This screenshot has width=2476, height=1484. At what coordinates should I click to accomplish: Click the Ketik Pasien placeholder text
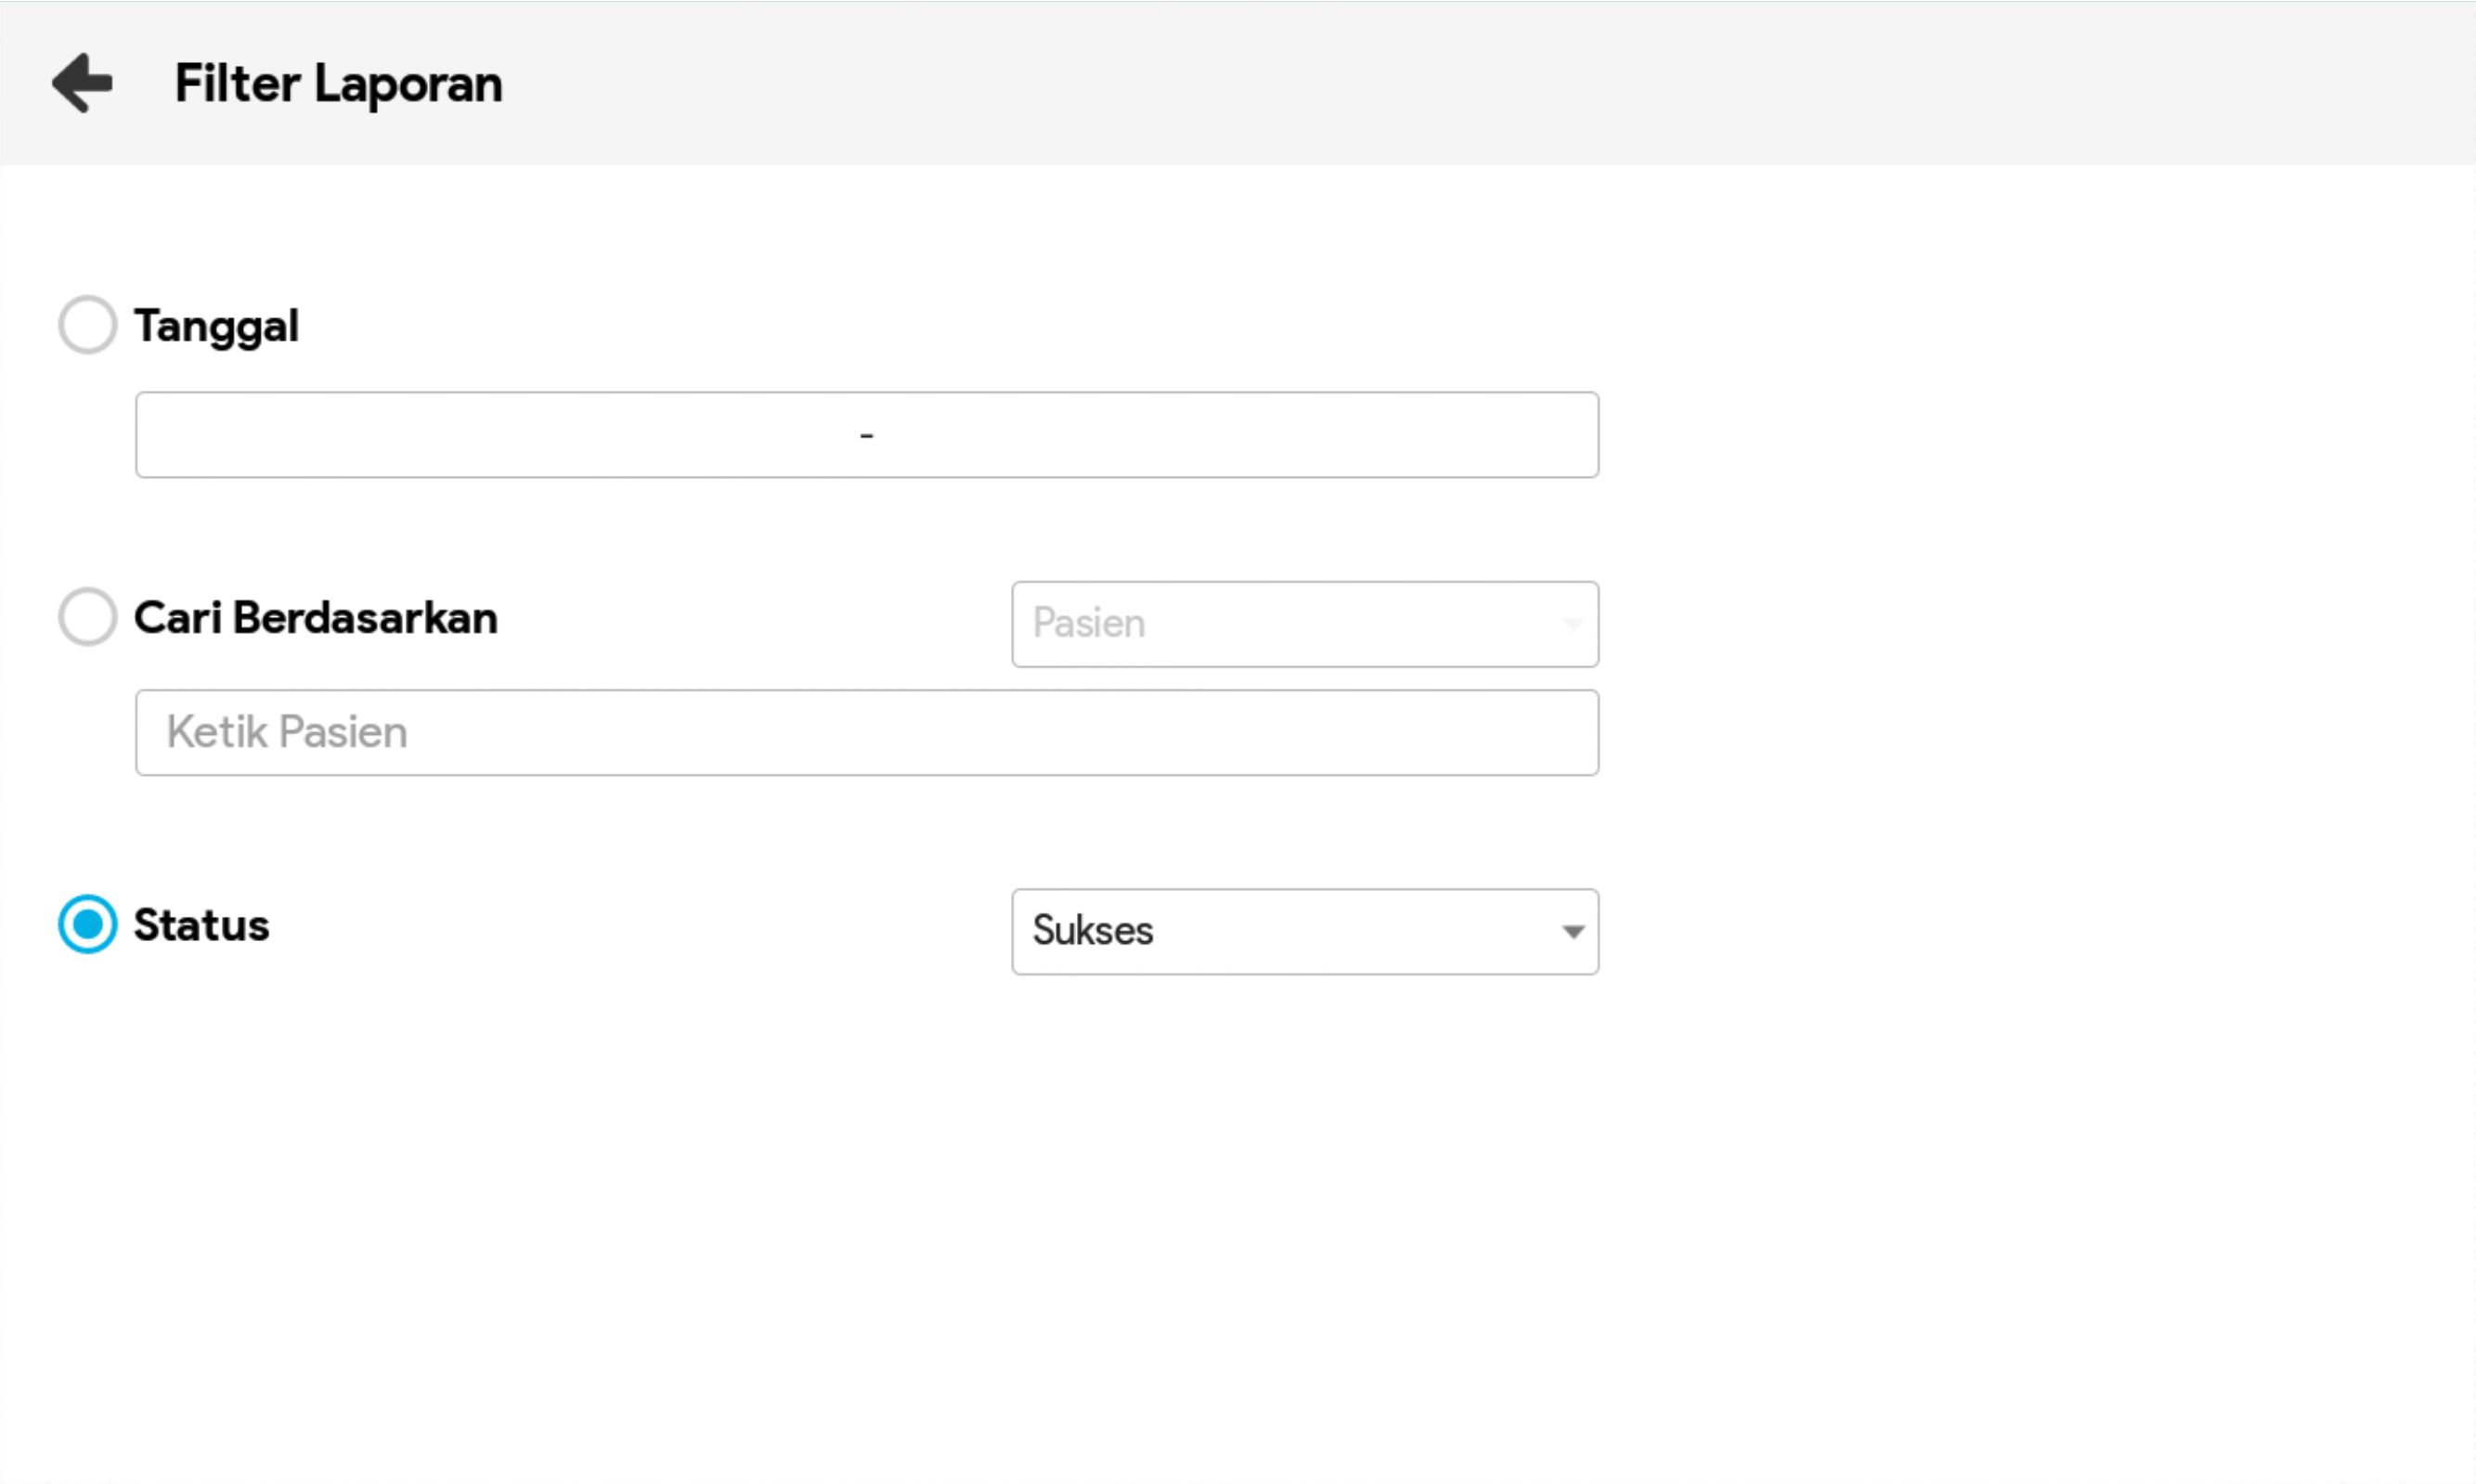click(286, 732)
